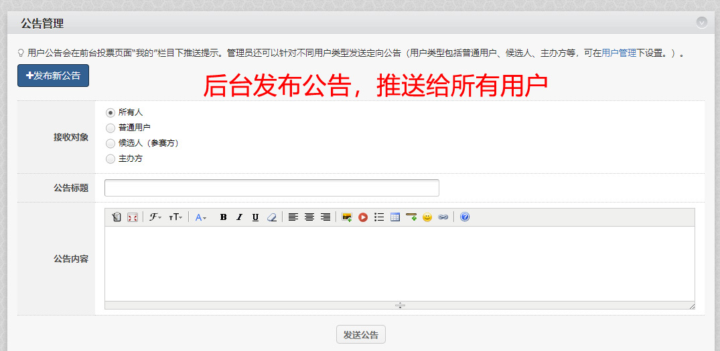Collapse the 公告管理 panel
This screenshot has width=720, height=351.
[x=701, y=22]
